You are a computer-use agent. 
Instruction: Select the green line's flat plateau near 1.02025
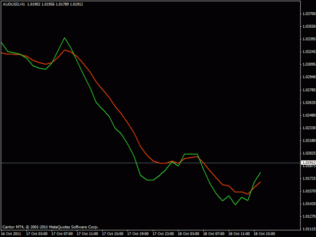(x=191, y=154)
